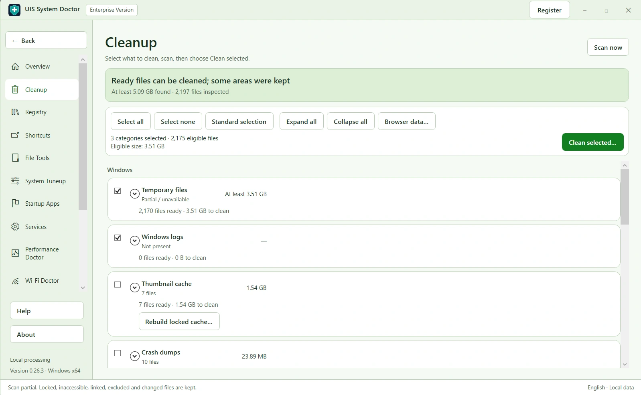Open Performance Doctor
641x395 pixels.
42,253
